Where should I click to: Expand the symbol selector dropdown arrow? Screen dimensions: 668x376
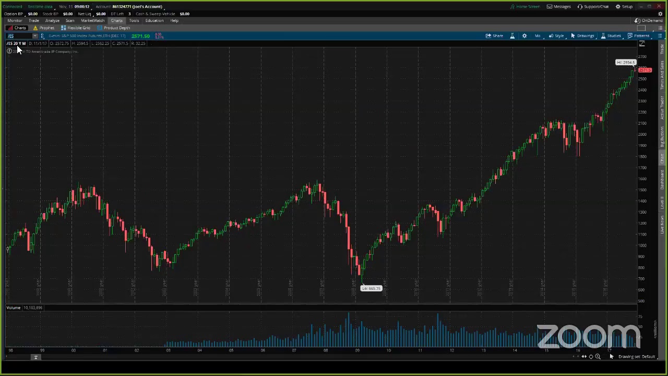(35, 36)
